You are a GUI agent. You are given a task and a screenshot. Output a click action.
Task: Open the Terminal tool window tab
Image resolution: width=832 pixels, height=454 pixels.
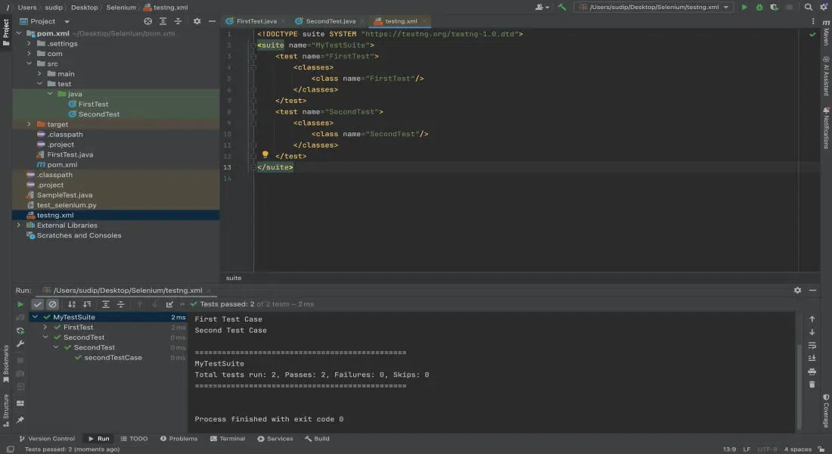(228, 439)
